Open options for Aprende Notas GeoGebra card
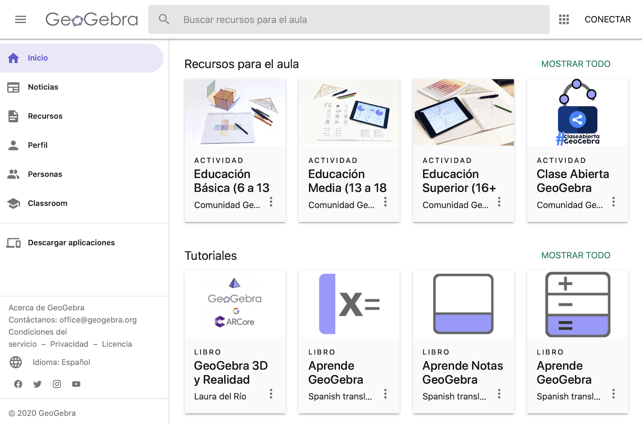This screenshot has width=642, height=424. [499, 394]
